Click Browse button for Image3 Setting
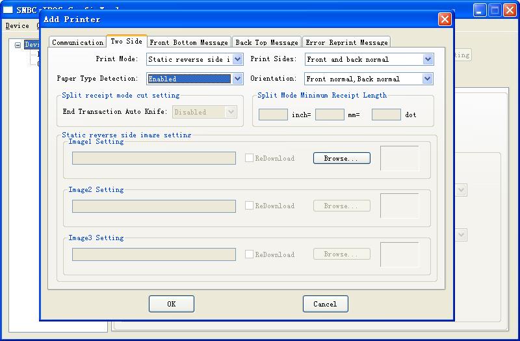520x341 pixels. (x=342, y=254)
